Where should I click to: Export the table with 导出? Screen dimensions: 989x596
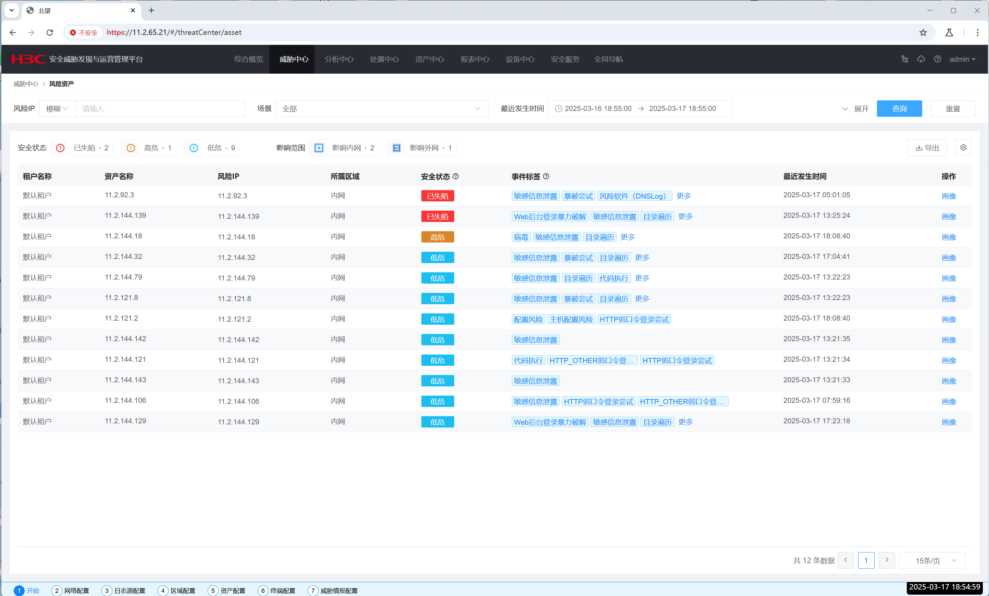(x=927, y=148)
